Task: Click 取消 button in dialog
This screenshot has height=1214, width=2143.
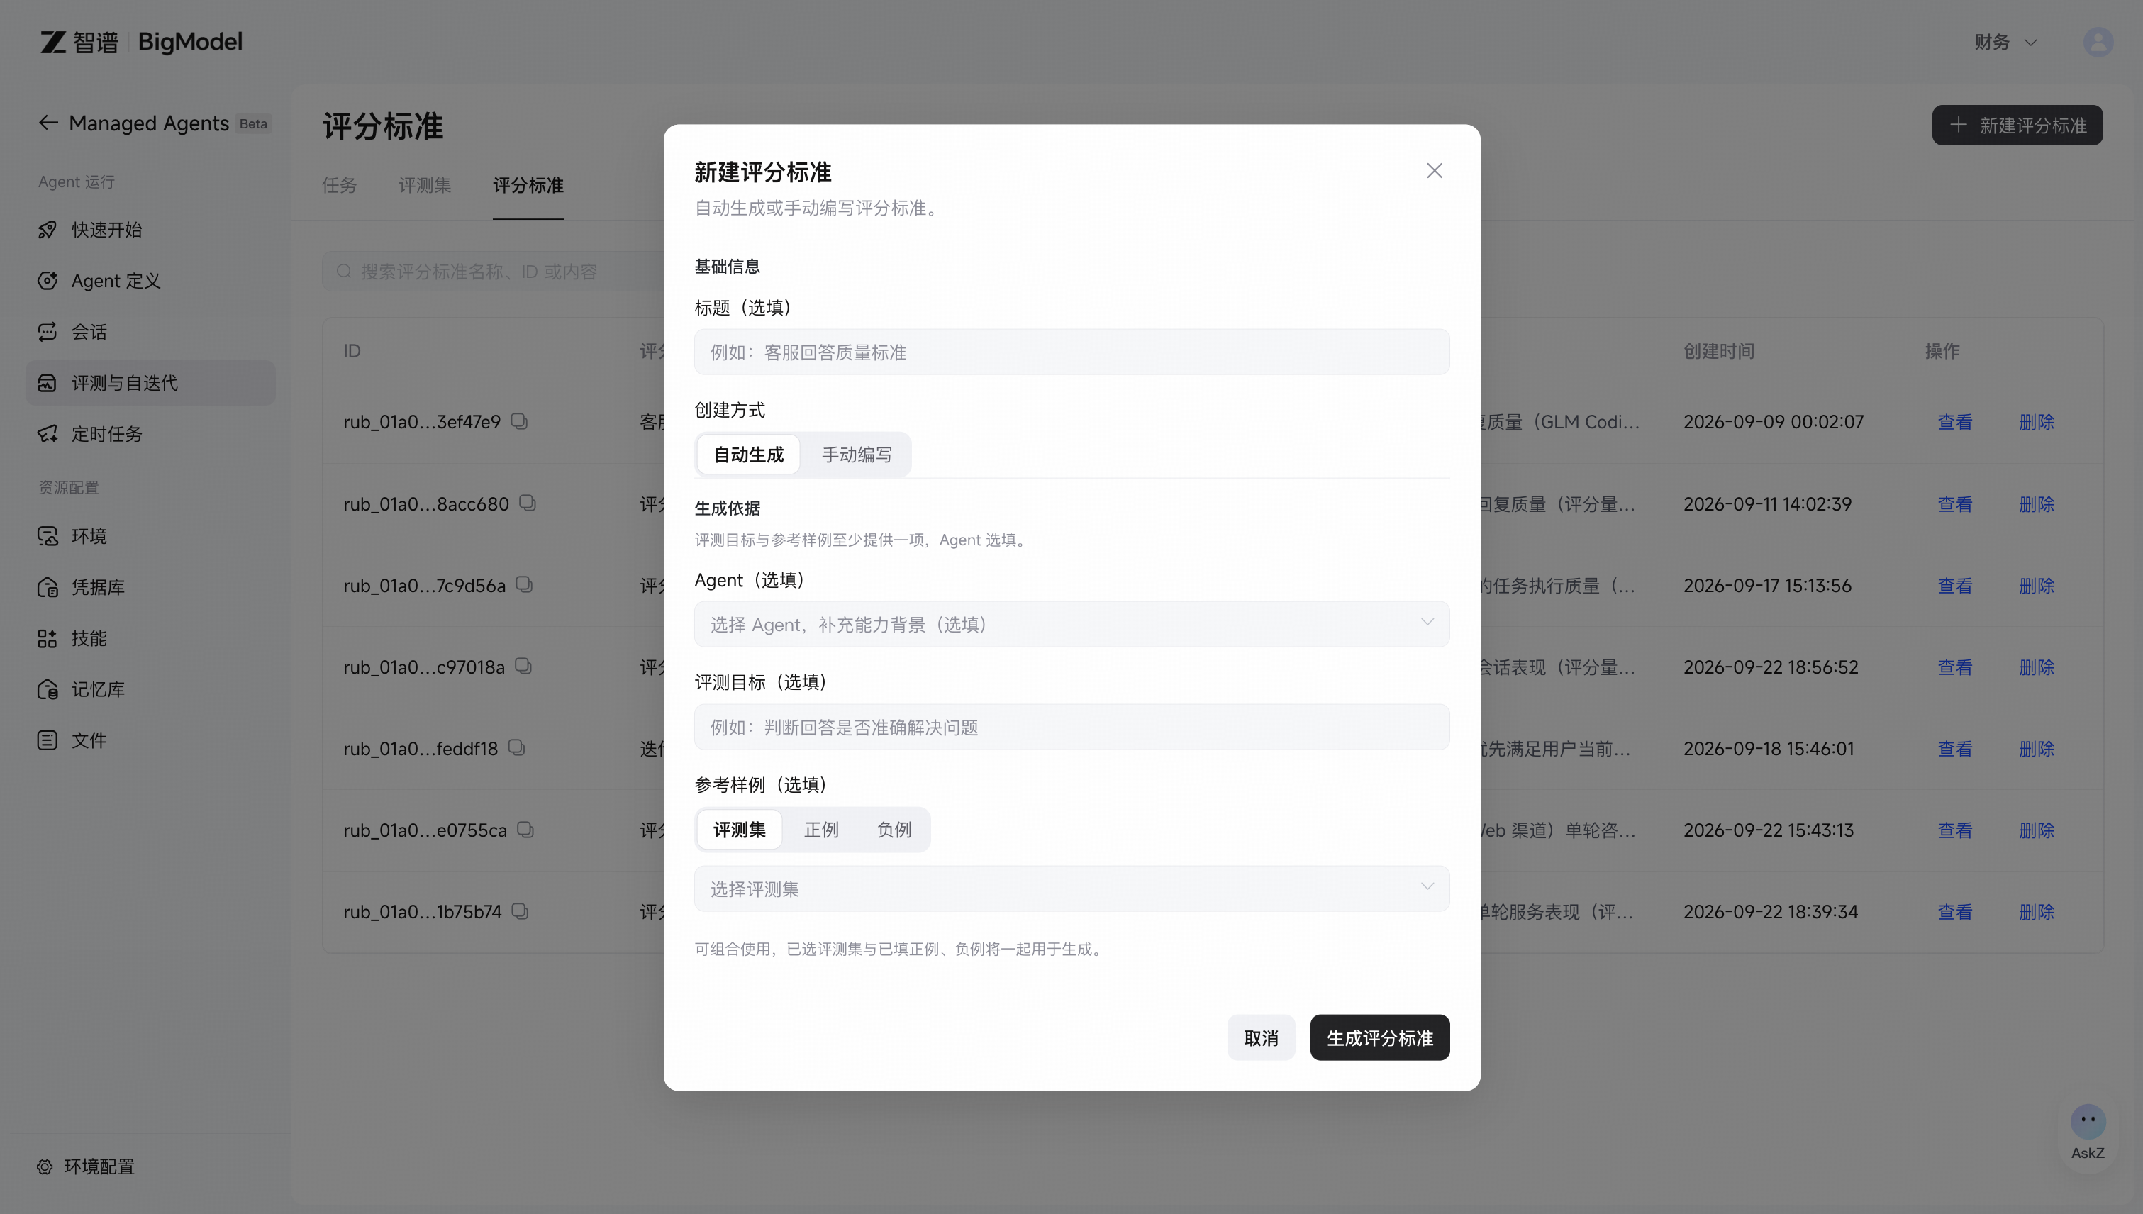Action: point(1261,1038)
